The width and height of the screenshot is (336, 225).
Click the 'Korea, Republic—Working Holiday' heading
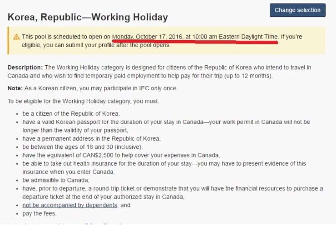point(88,17)
